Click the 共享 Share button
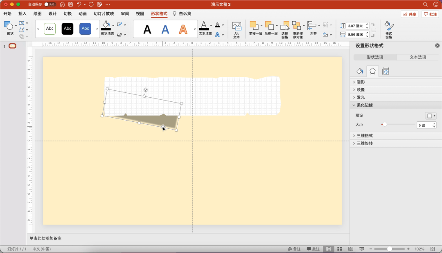This screenshot has width=442, height=253. click(x=409, y=14)
